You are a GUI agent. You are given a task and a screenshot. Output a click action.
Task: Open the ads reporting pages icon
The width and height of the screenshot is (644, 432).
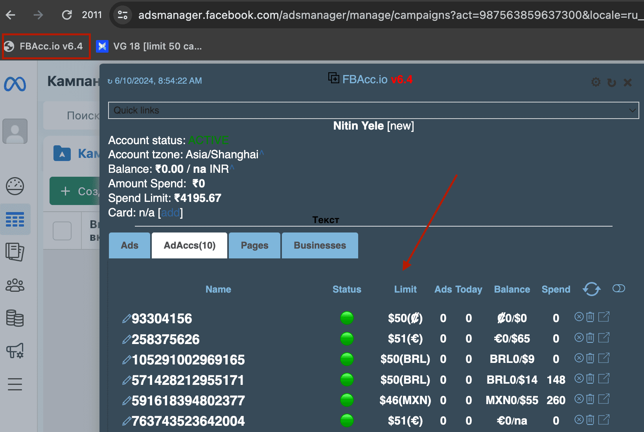point(15,252)
